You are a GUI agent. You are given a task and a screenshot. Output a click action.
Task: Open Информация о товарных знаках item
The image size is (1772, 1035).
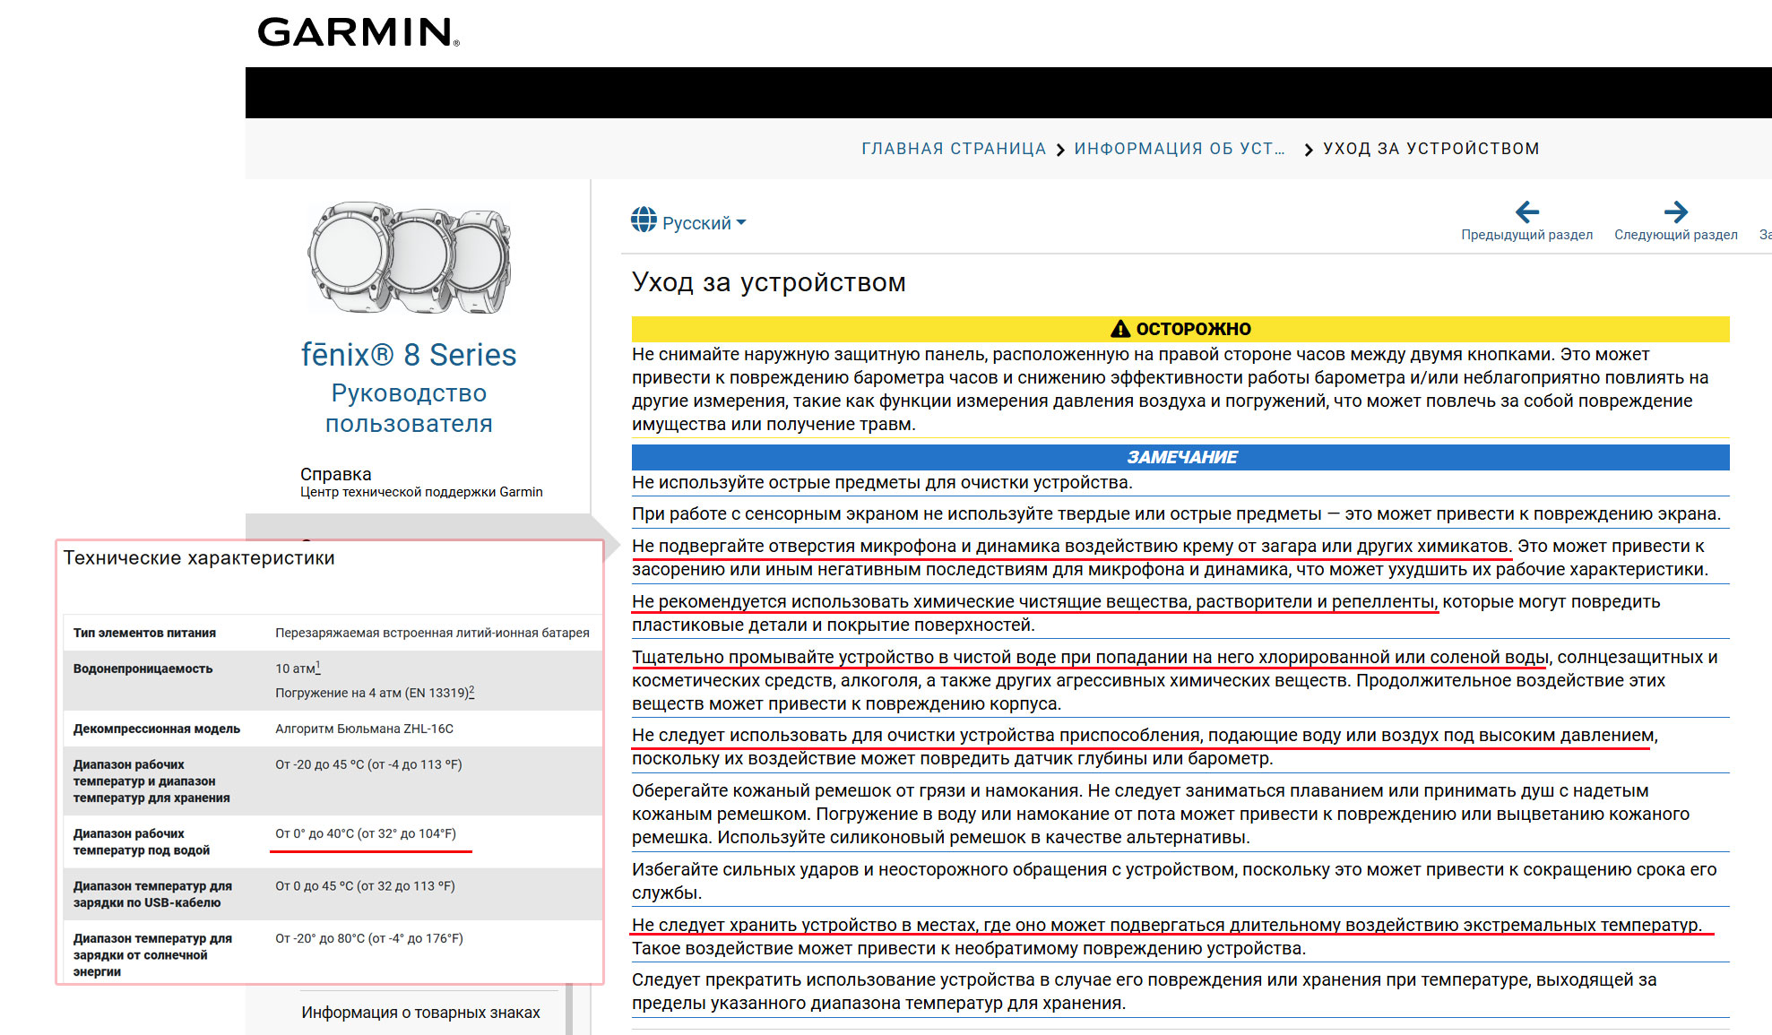420,1013
